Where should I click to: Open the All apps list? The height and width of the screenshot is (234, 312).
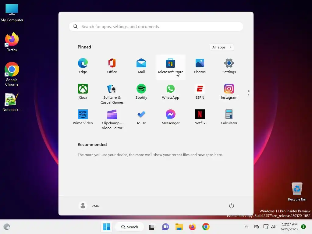pos(222,47)
